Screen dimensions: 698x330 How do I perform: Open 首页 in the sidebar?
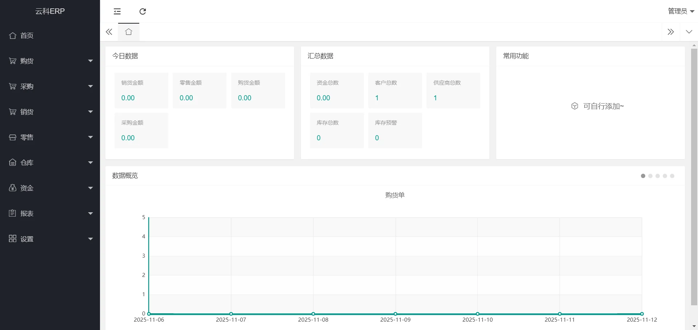point(27,36)
